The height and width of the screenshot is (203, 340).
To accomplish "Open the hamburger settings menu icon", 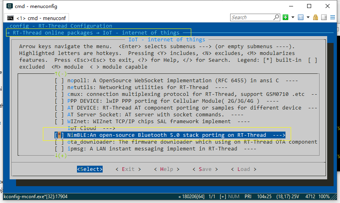I will click(x=332, y=17).
